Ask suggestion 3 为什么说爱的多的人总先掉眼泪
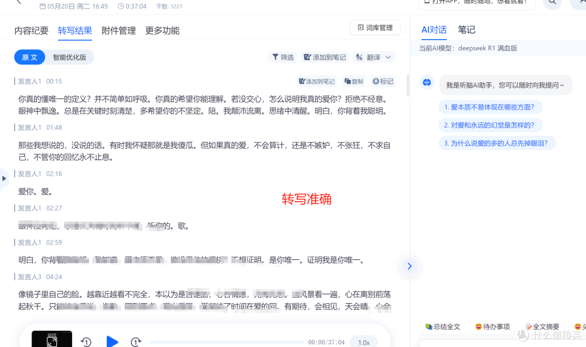Viewport: 586px width, 347px height. (496, 143)
